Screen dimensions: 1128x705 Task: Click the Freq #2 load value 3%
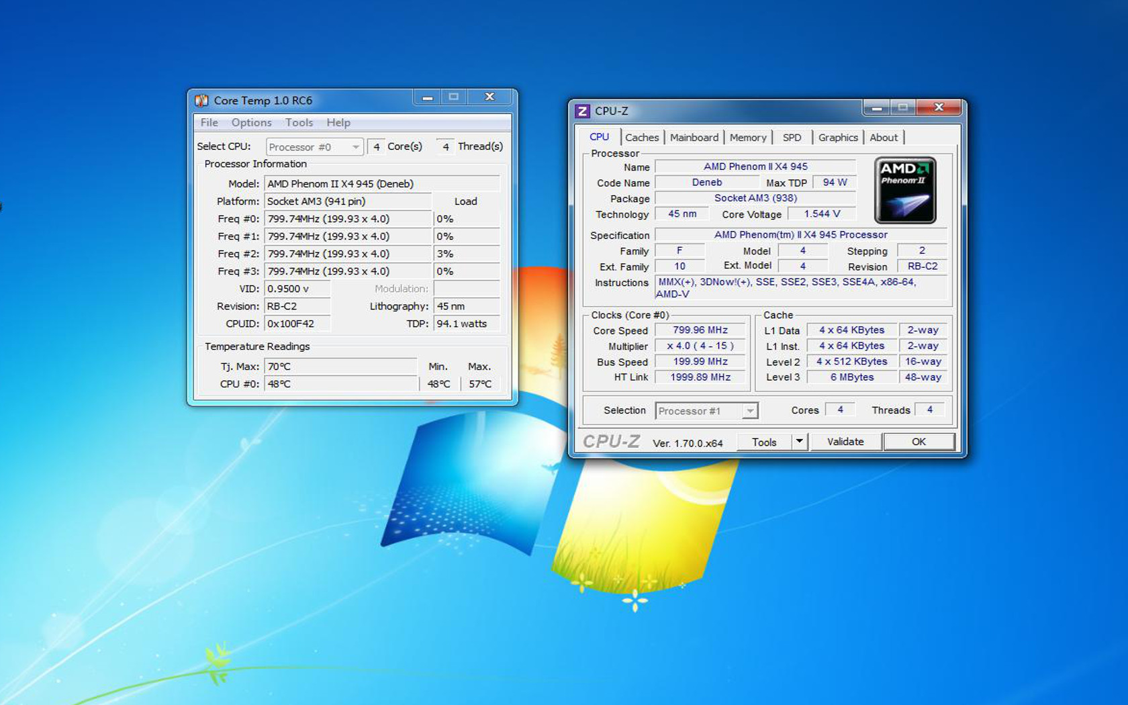467,254
